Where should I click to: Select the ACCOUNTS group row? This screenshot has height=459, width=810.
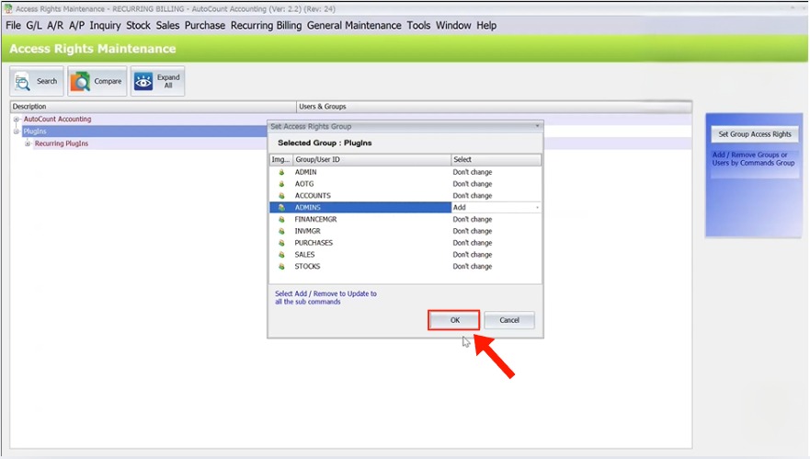click(405, 196)
